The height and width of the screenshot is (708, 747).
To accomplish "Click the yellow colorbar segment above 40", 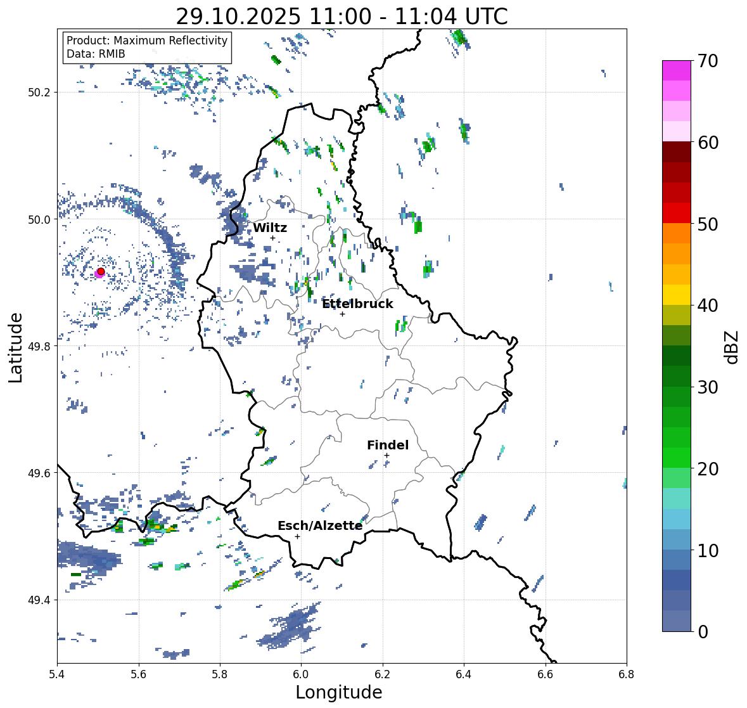I will [677, 295].
